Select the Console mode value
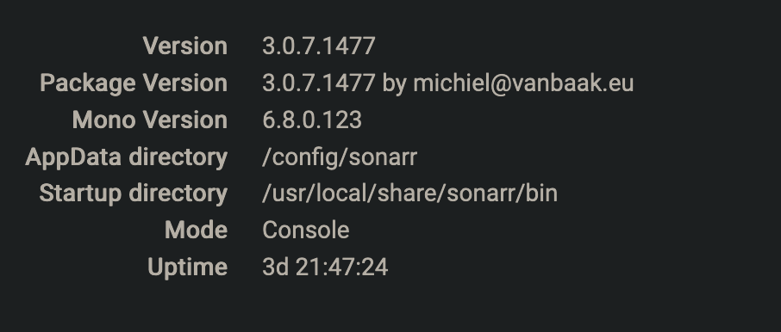Image resolution: width=781 pixels, height=332 pixels. [x=306, y=231]
